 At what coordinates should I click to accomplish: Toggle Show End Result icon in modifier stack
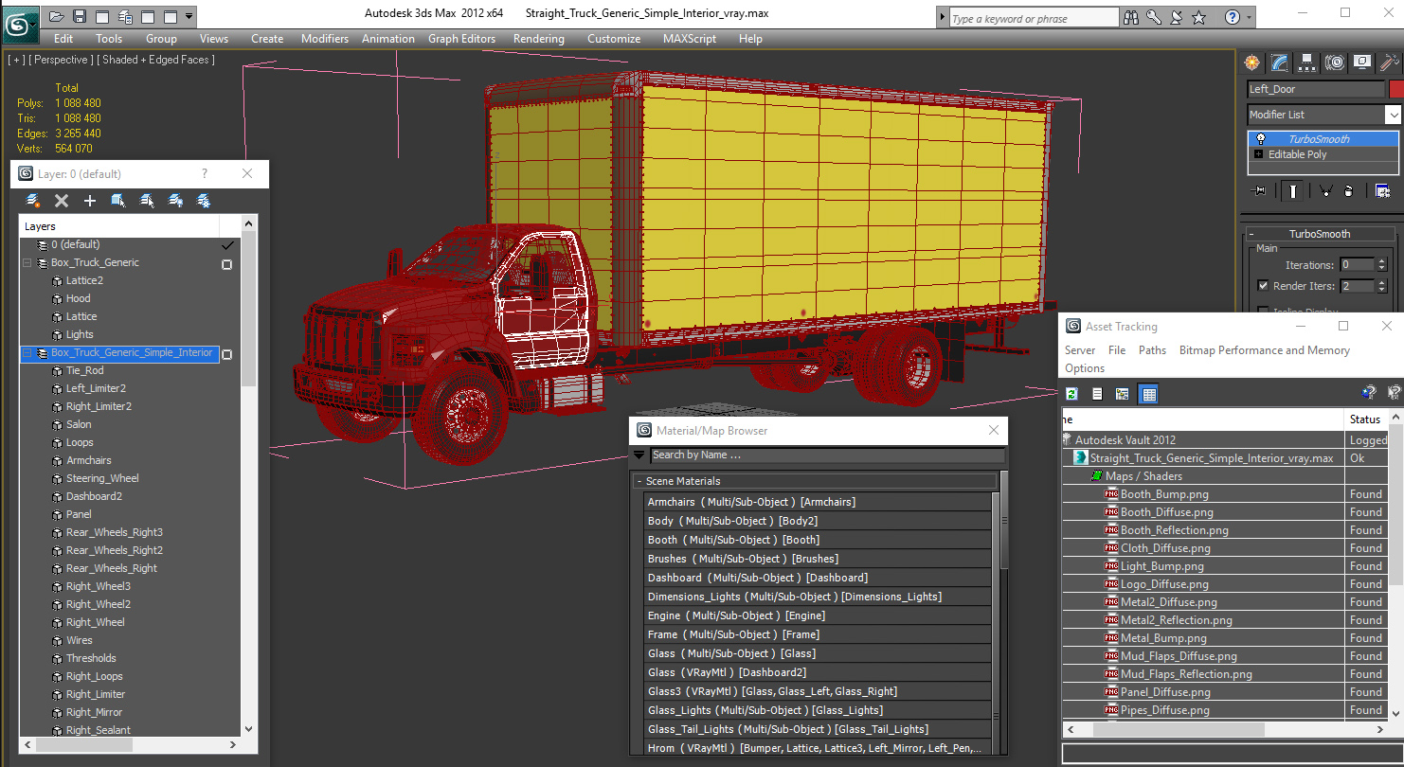1292,191
